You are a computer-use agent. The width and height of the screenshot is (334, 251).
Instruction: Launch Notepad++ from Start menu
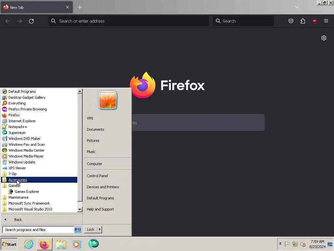(x=39, y=127)
